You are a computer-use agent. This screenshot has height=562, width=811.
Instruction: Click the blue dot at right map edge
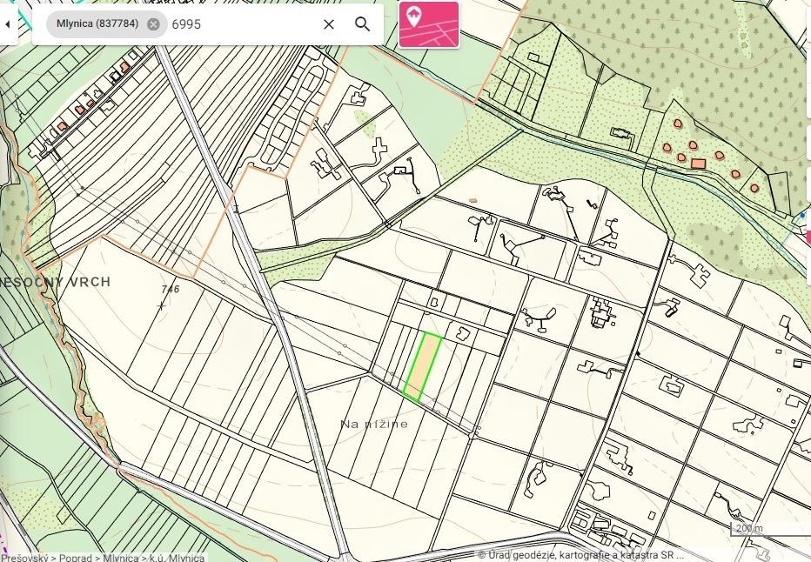[802, 214]
